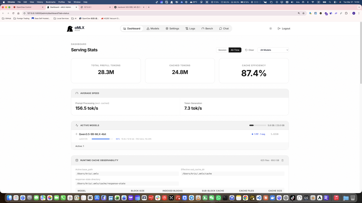Click the oMLX penguin logo
The image size is (362, 203).
click(x=70, y=28)
